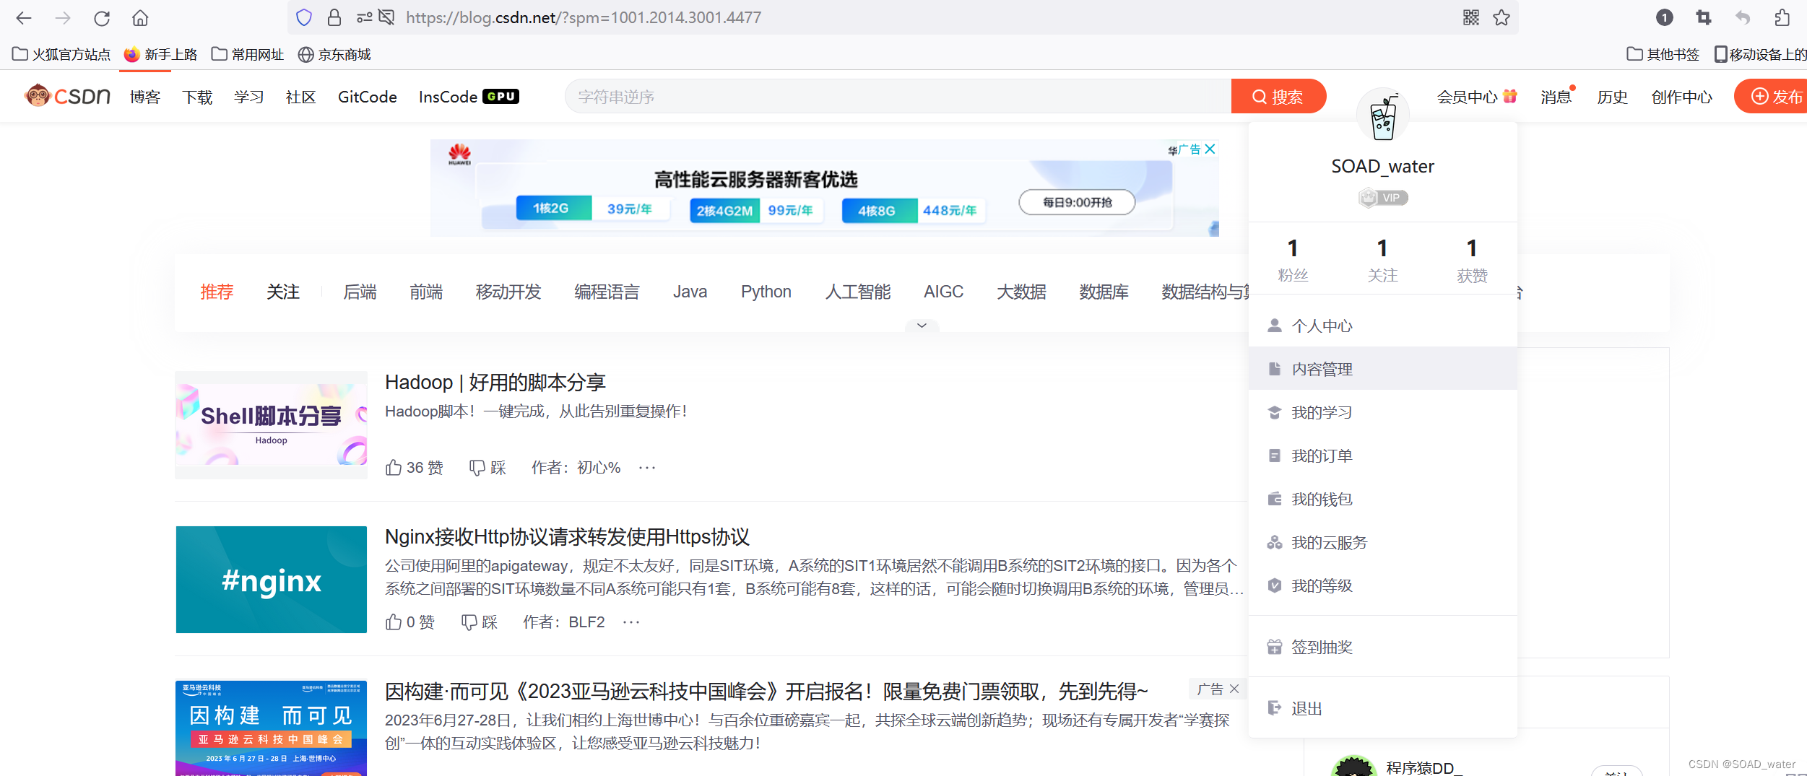Open 我的云服务 in user menu
Image resolution: width=1807 pixels, height=776 pixels.
1382,542
